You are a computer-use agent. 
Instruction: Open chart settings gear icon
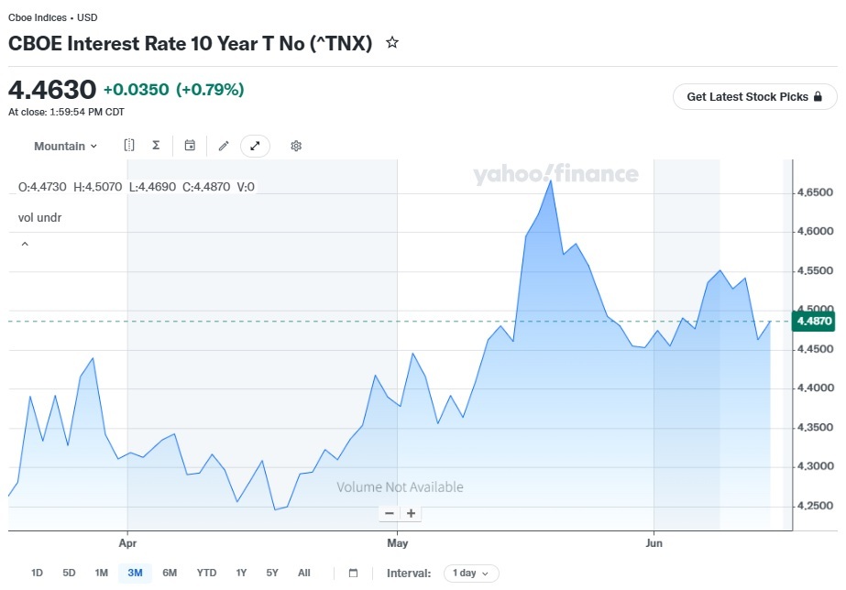pyautogui.click(x=296, y=146)
